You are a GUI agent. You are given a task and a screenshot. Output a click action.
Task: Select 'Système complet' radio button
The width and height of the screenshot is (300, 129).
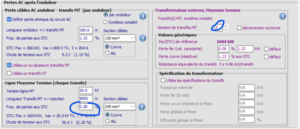point(105,22)
